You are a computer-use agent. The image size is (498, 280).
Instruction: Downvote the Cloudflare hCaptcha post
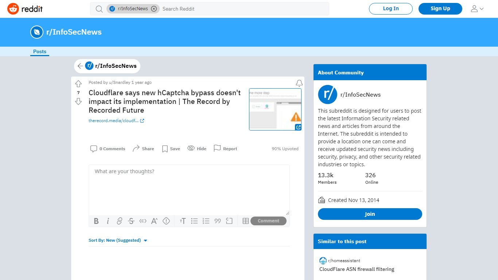click(x=78, y=102)
